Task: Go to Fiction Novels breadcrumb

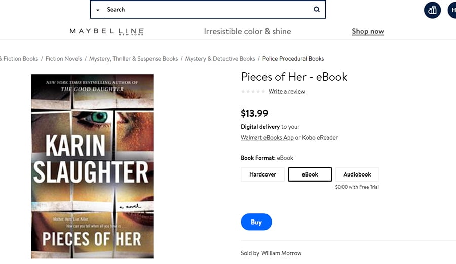Action: [x=64, y=59]
